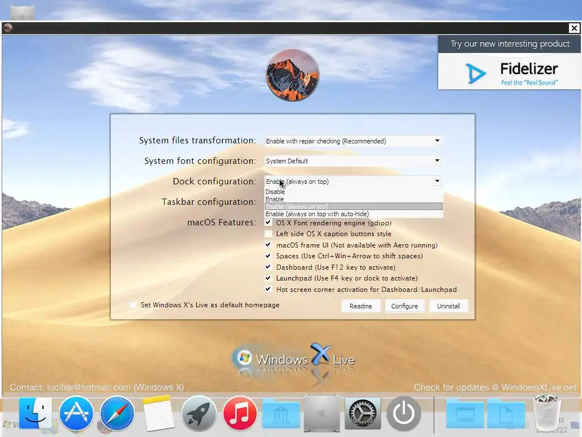The image size is (582, 437).
Task: Click the Windows X Live logo
Action: tap(293, 358)
